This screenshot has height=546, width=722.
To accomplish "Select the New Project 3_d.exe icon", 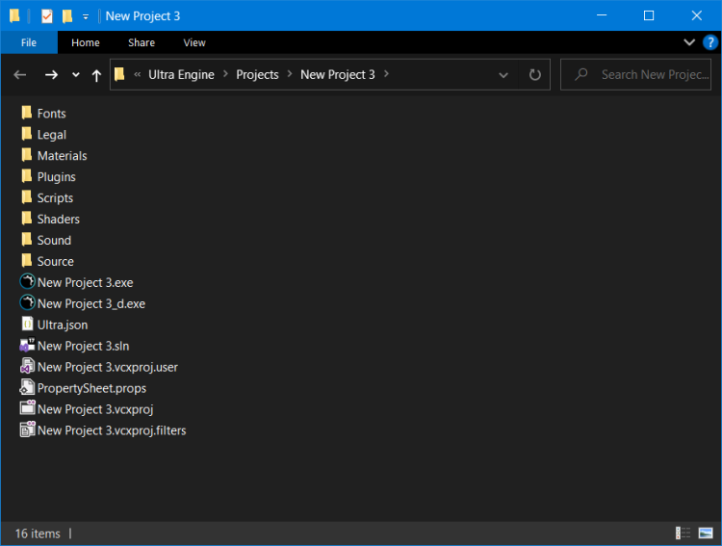I will (27, 303).
